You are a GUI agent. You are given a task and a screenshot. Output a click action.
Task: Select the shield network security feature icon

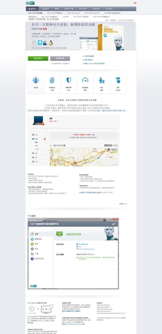[x=69, y=80]
